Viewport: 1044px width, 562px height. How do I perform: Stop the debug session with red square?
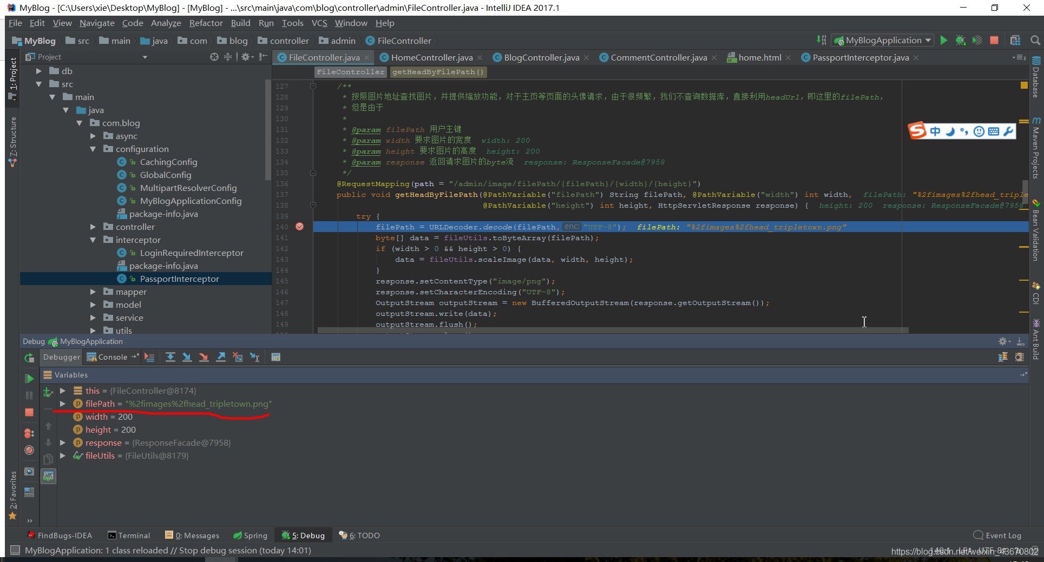[x=29, y=412]
